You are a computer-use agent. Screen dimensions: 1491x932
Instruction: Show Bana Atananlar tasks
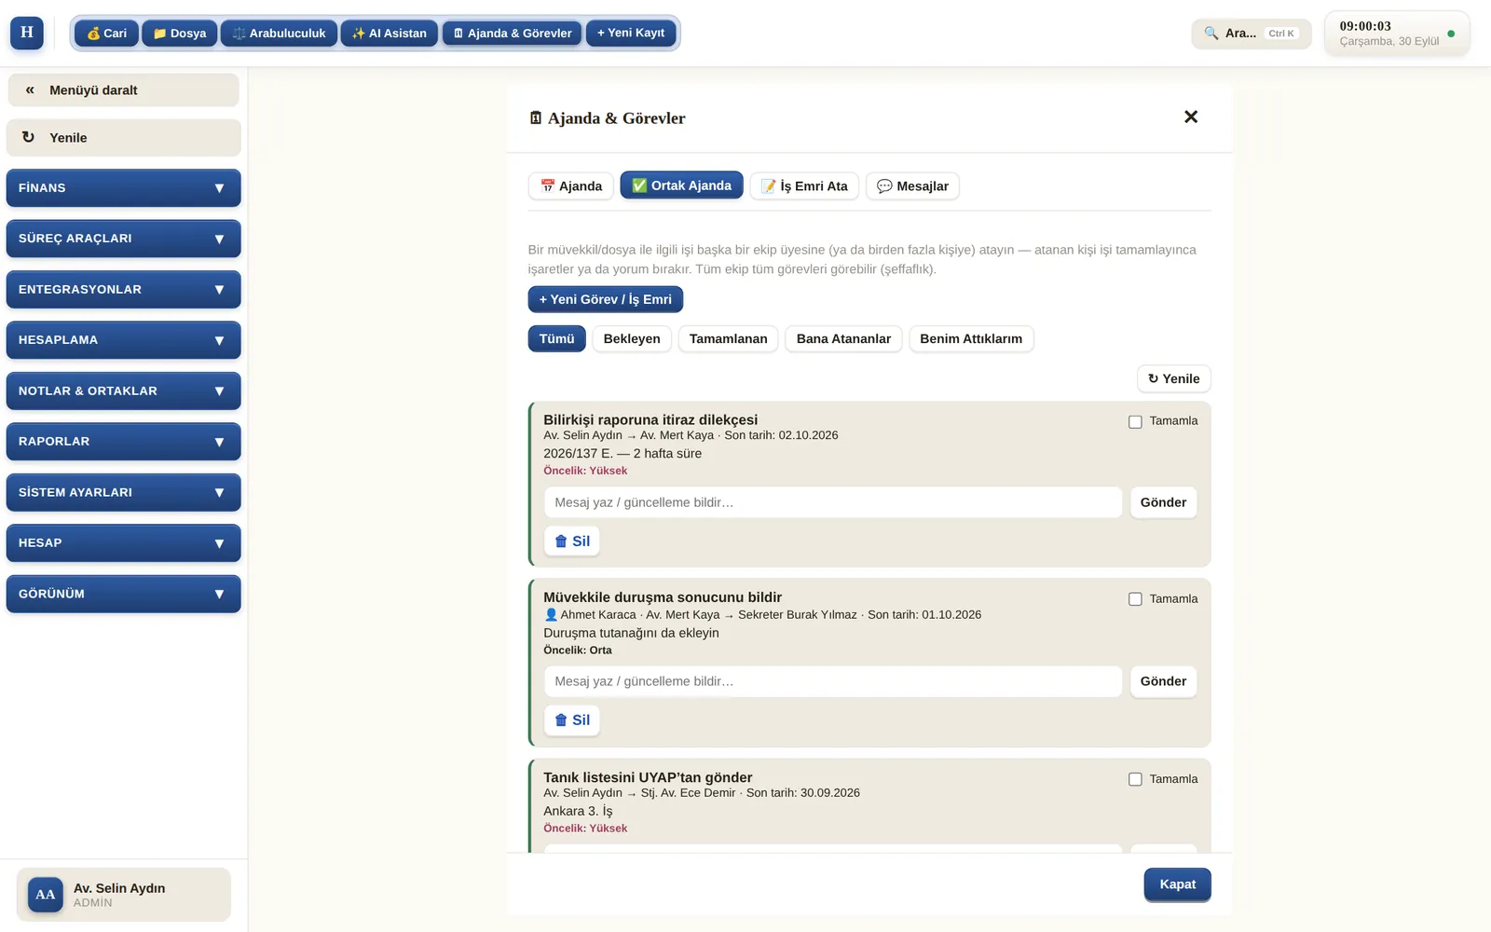click(843, 338)
